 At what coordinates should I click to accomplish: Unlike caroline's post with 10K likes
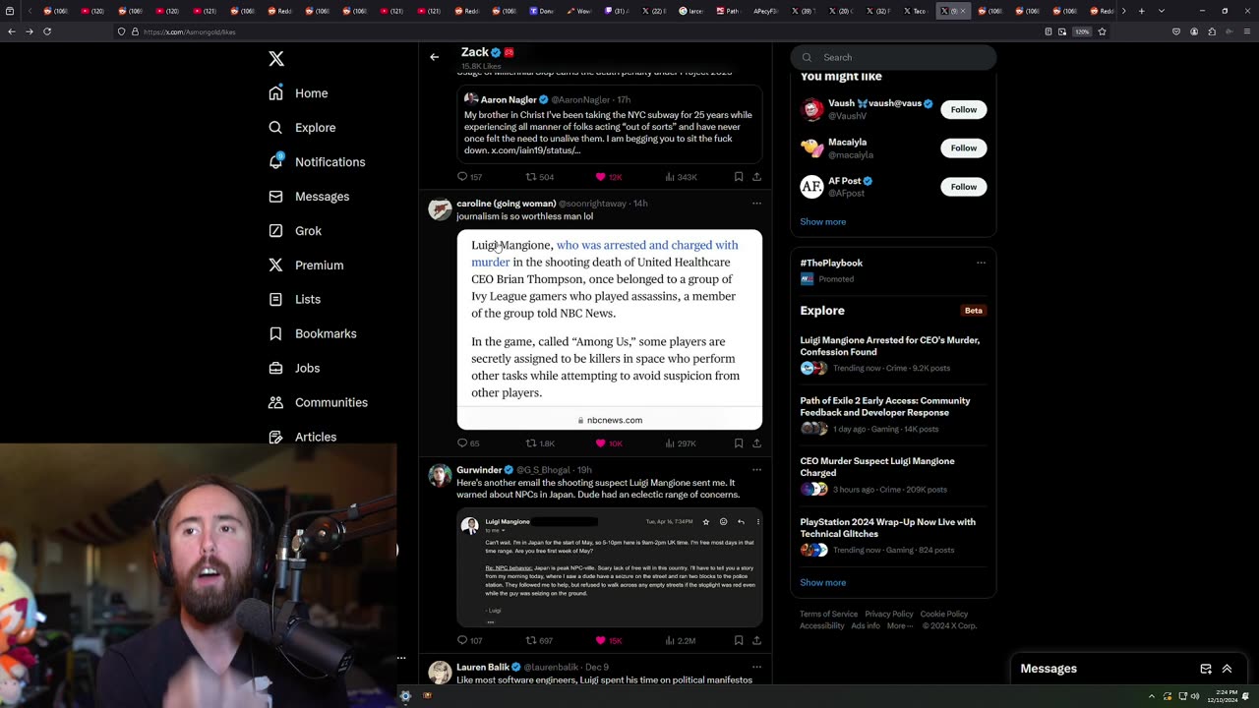[x=609, y=443]
